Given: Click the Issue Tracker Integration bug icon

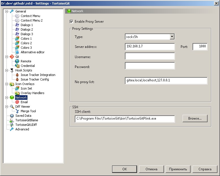Looking at the screenshot, I should click(17, 75).
